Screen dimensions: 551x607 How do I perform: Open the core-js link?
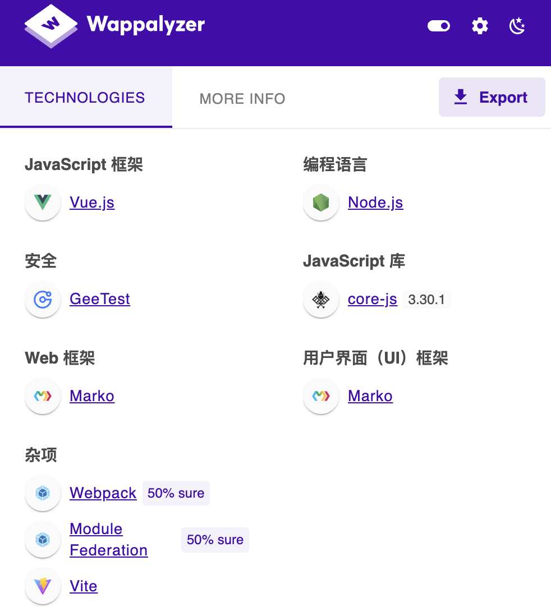pyautogui.click(x=373, y=299)
